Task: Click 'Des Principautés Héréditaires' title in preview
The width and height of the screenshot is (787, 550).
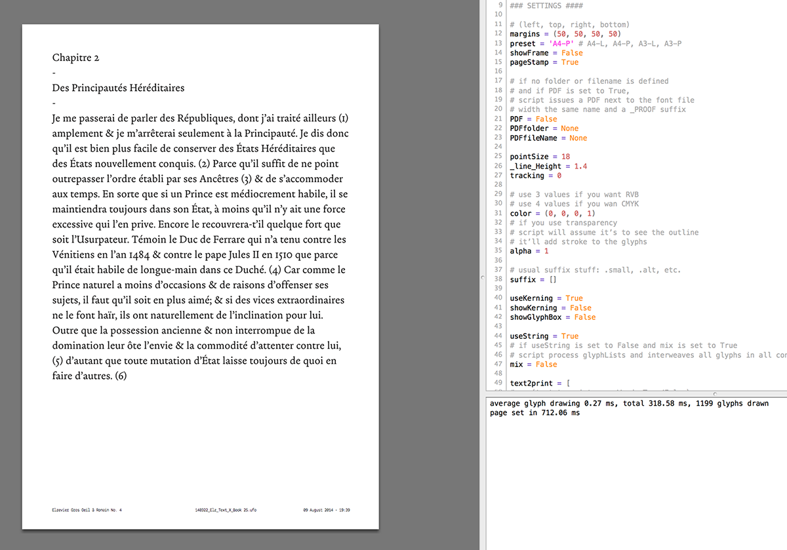Action: tap(118, 88)
